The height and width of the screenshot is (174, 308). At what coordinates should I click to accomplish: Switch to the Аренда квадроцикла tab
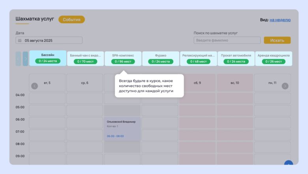pyautogui.click(x=273, y=58)
